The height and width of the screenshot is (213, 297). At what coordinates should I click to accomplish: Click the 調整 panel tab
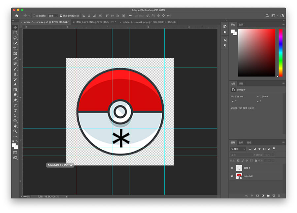241,84
